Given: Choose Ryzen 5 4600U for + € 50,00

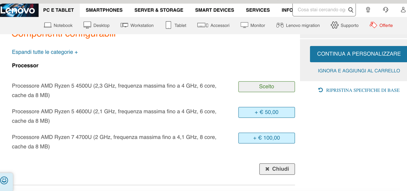Looking at the screenshot, I should pos(266,112).
